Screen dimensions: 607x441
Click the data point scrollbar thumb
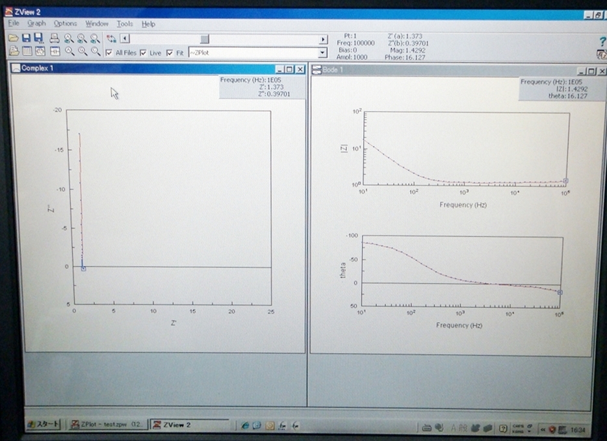point(205,39)
